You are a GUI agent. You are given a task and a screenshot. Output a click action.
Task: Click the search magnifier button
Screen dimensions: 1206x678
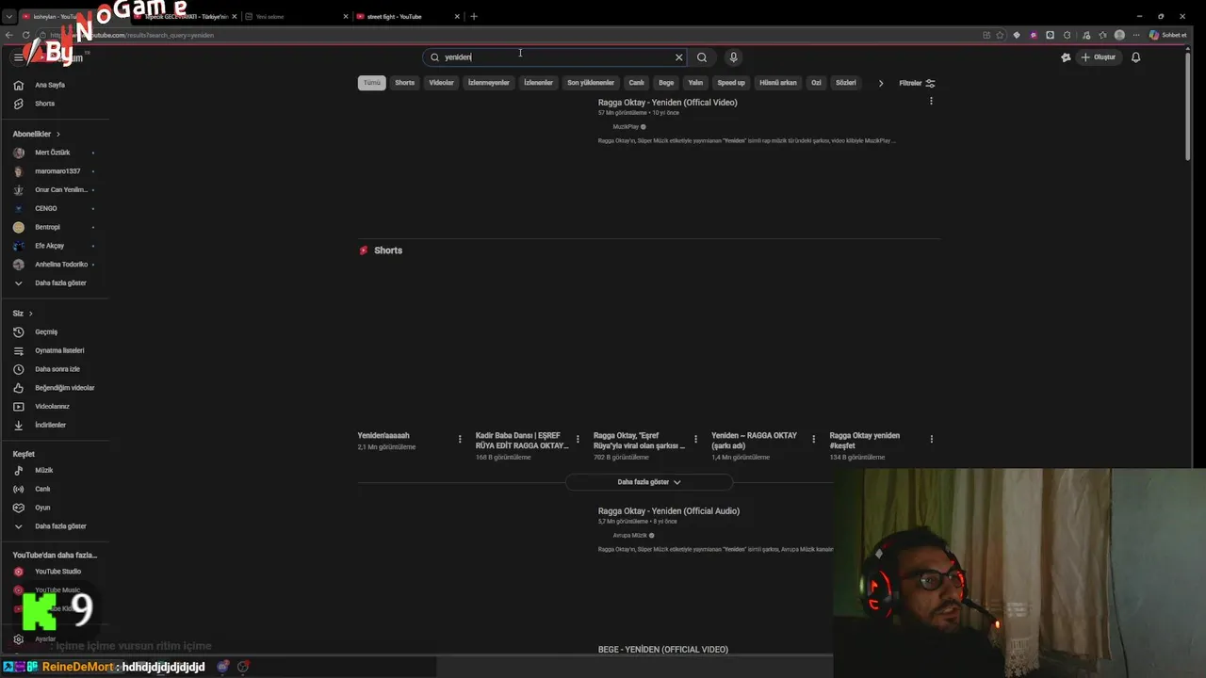(702, 57)
